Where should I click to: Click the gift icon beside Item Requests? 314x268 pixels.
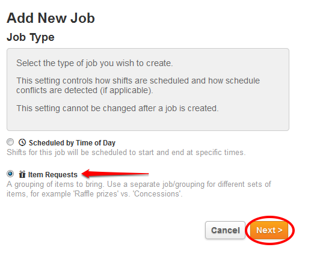[22, 174]
